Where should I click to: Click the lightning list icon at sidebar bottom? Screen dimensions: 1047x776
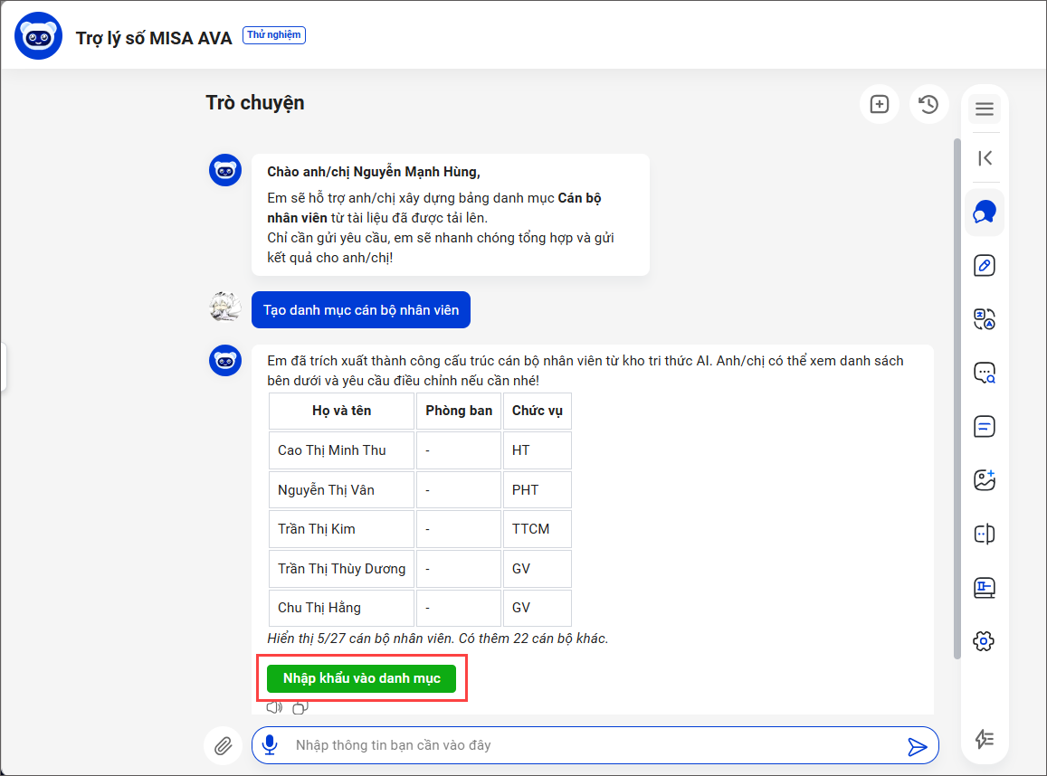pos(985,739)
